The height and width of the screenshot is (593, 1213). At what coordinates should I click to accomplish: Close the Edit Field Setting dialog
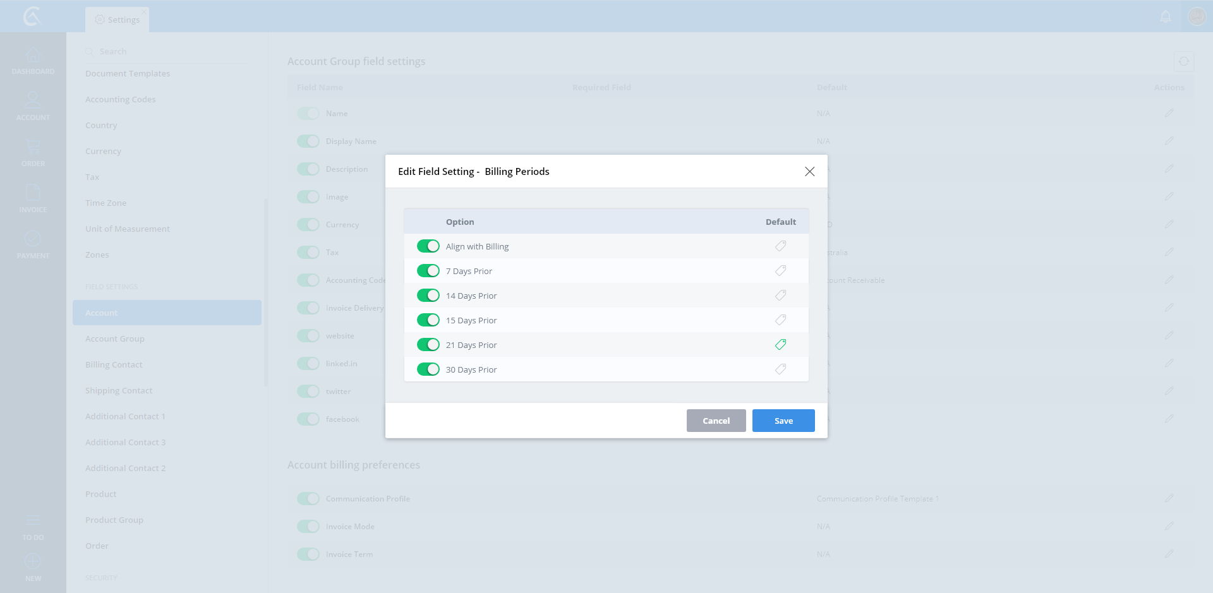(x=809, y=172)
